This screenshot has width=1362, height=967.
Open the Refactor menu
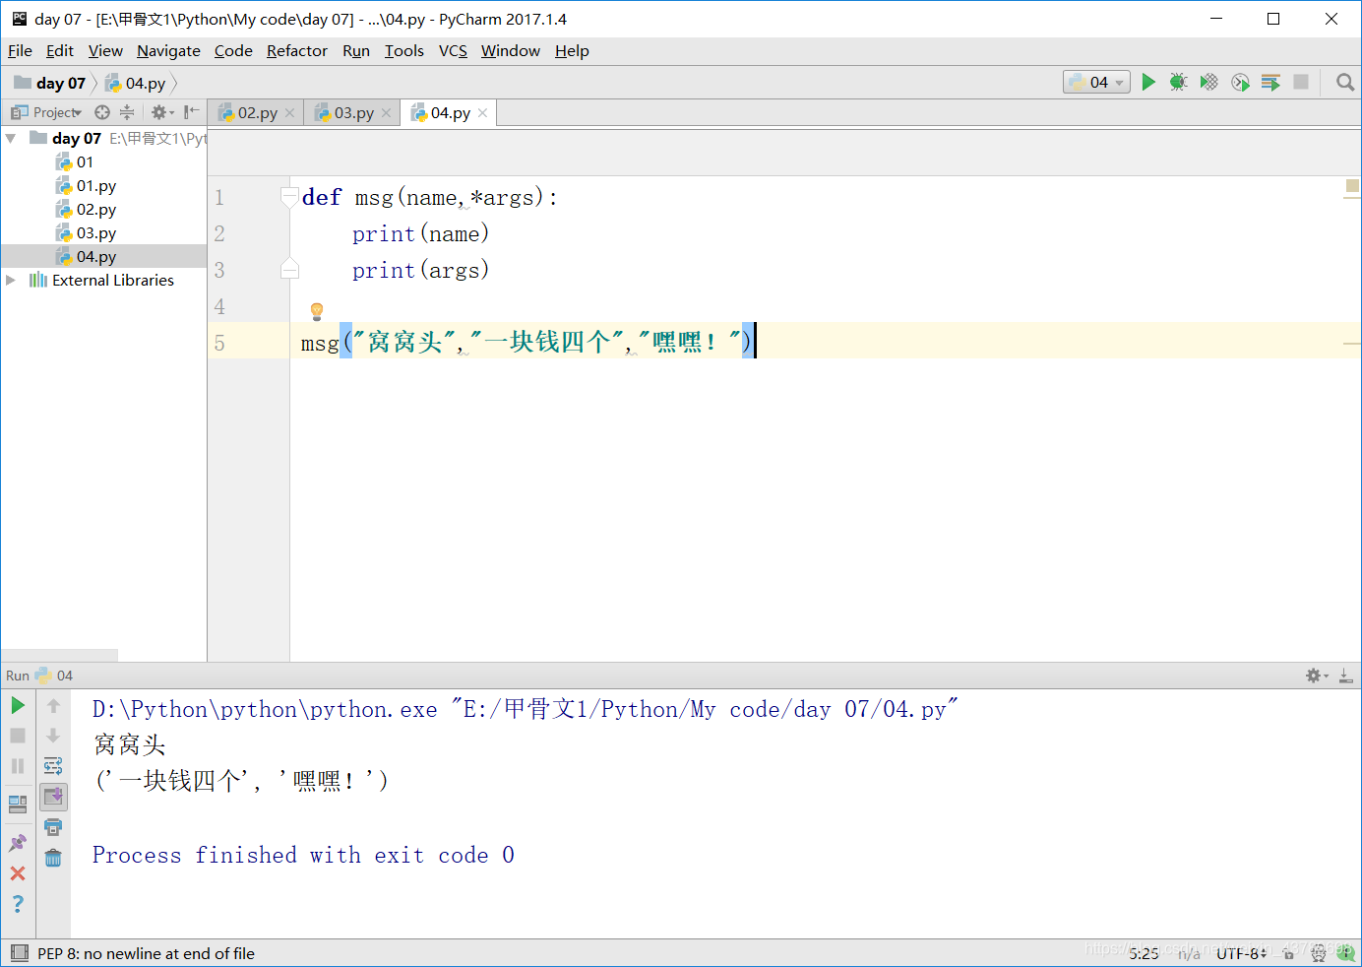click(297, 51)
